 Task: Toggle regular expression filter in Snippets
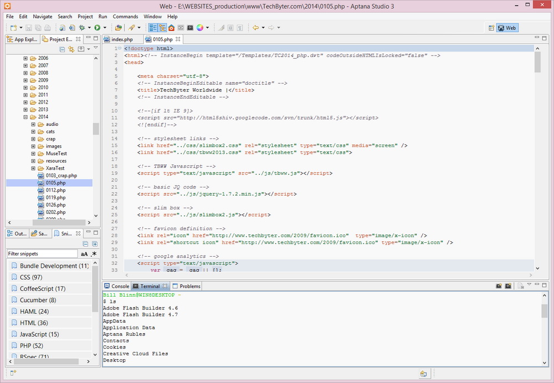point(94,254)
